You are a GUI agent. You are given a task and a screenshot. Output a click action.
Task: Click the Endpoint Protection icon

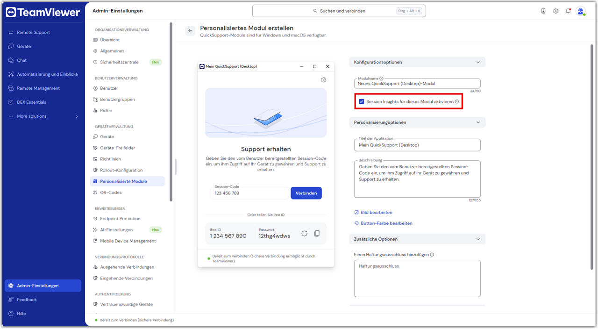coord(95,219)
